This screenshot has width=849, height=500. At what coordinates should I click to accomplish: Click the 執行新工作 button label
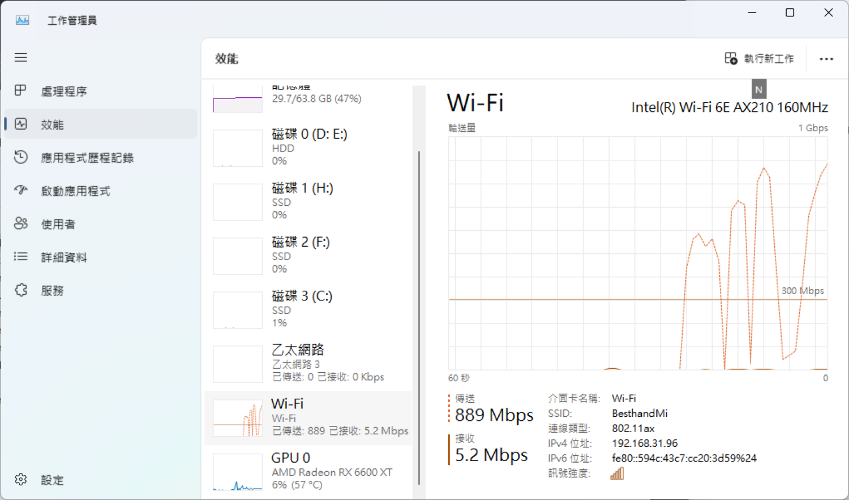click(x=769, y=59)
